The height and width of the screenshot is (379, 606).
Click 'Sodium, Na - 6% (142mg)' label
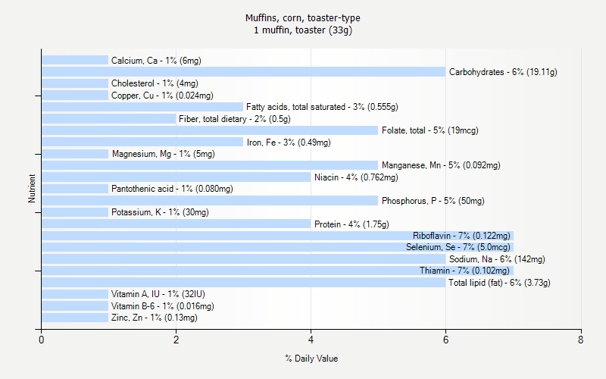pyautogui.click(x=497, y=259)
